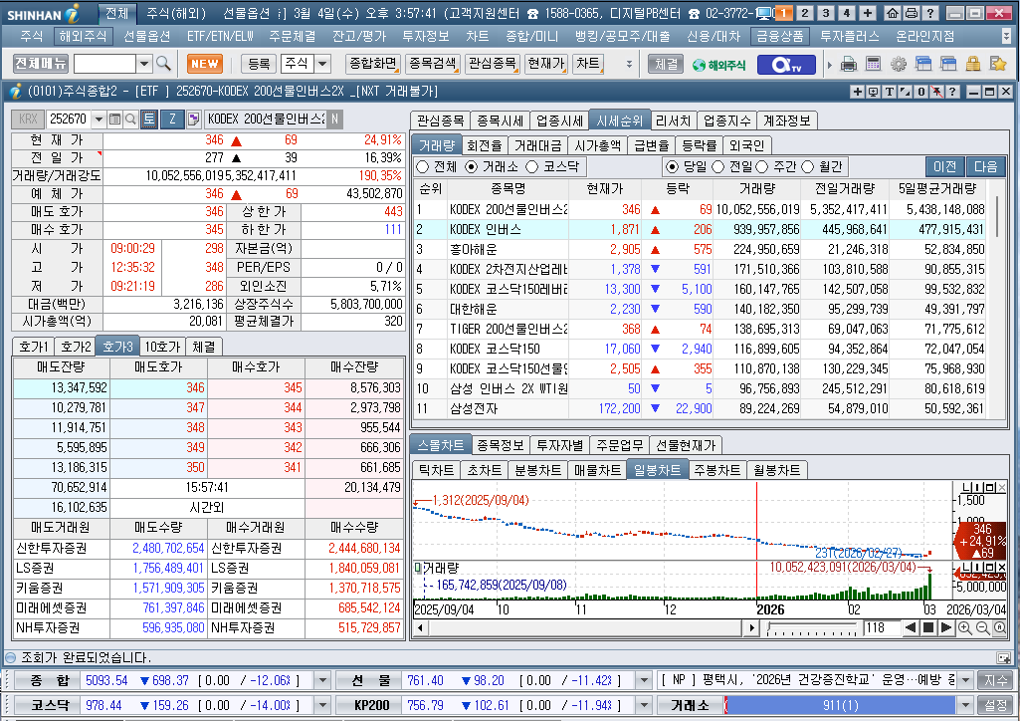Click the 다음 button
Image resolution: width=1020 pixels, height=721 pixels.
(x=985, y=167)
